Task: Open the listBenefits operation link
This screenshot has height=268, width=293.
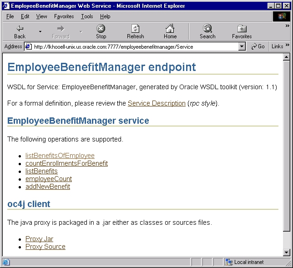Action: 41,171
